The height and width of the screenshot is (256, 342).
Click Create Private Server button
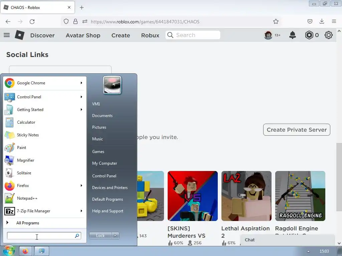point(297,130)
